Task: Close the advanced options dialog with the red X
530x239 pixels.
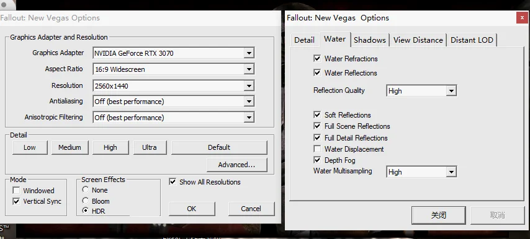Action: coord(522,17)
